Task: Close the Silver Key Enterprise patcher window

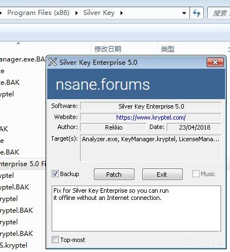Action: tap(215, 62)
